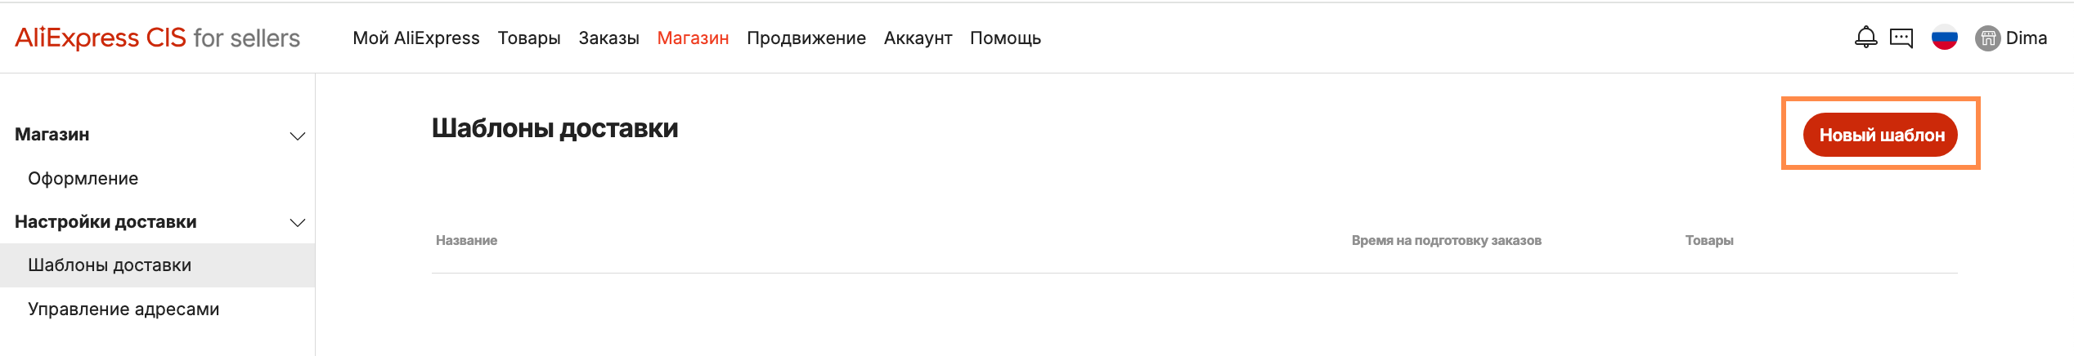The height and width of the screenshot is (356, 2074).
Task: Collapse the Настройки доставки section chevron
Action: click(x=298, y=222)
